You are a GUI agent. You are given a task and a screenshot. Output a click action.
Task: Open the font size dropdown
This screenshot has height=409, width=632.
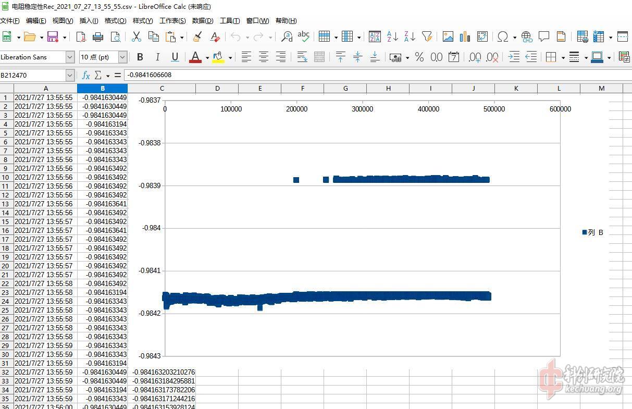click(x=123, y=57)
